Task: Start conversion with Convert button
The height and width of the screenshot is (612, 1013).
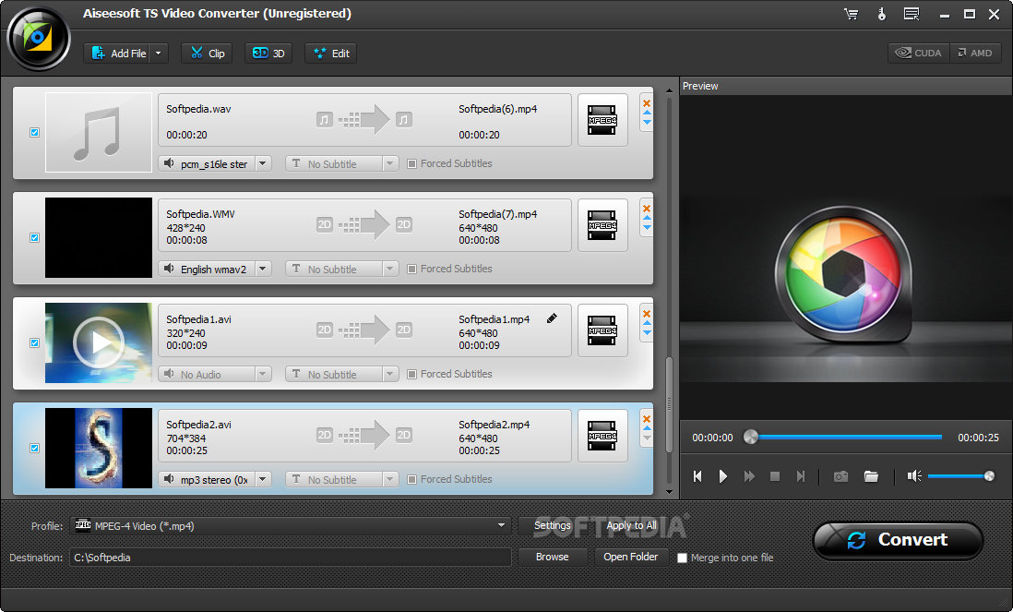Action: tap(898, 540)
